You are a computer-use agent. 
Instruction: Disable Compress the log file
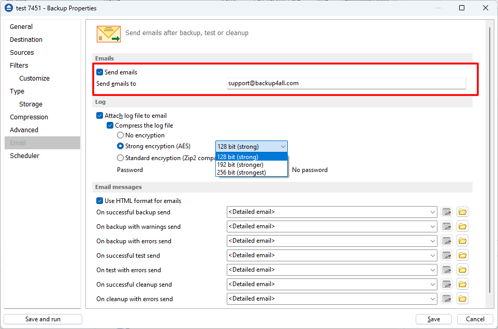click(110, 125)
